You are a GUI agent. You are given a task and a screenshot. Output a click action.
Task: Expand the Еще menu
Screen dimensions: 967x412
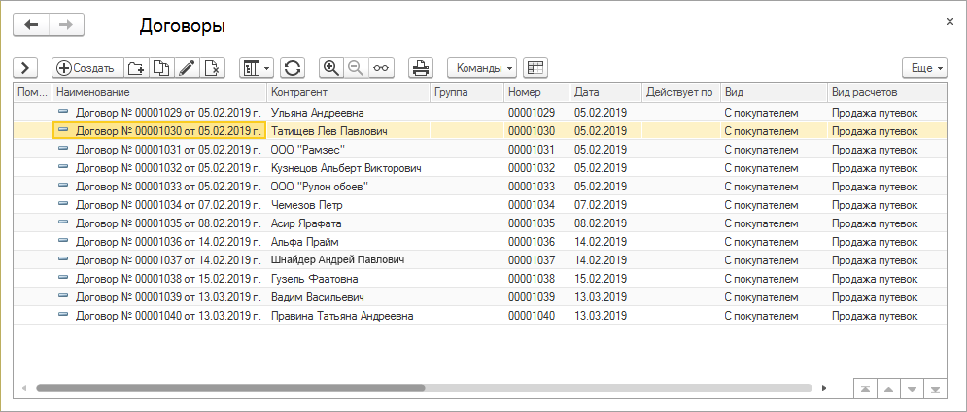pos(923,68)
